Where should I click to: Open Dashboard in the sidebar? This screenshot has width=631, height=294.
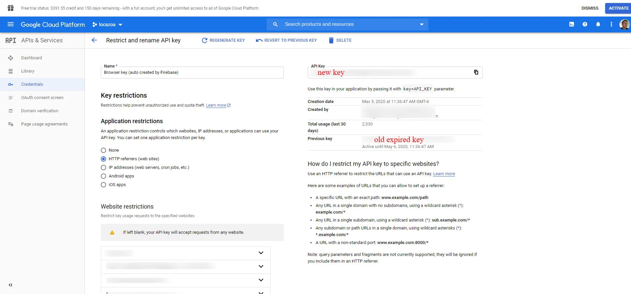32,58
